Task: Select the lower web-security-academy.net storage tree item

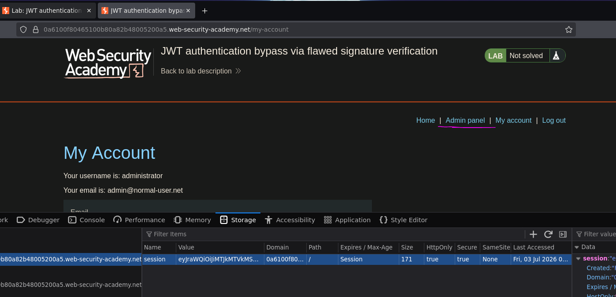Action: [71, 285]
